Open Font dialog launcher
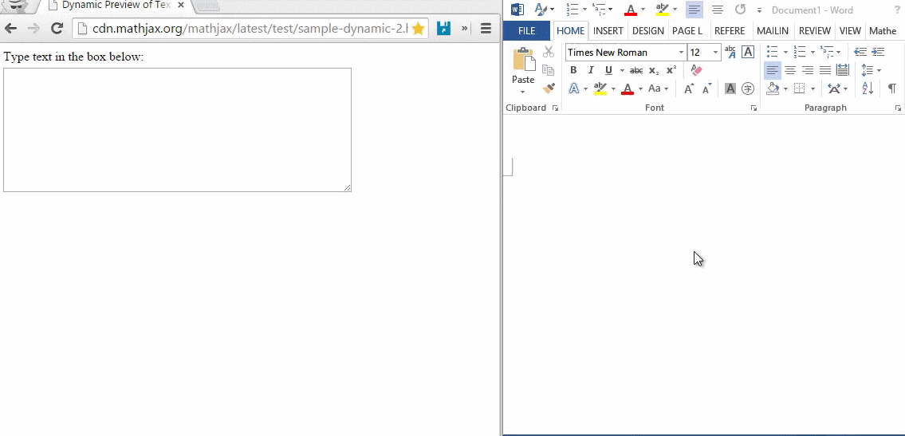 [x=754, y=108]
